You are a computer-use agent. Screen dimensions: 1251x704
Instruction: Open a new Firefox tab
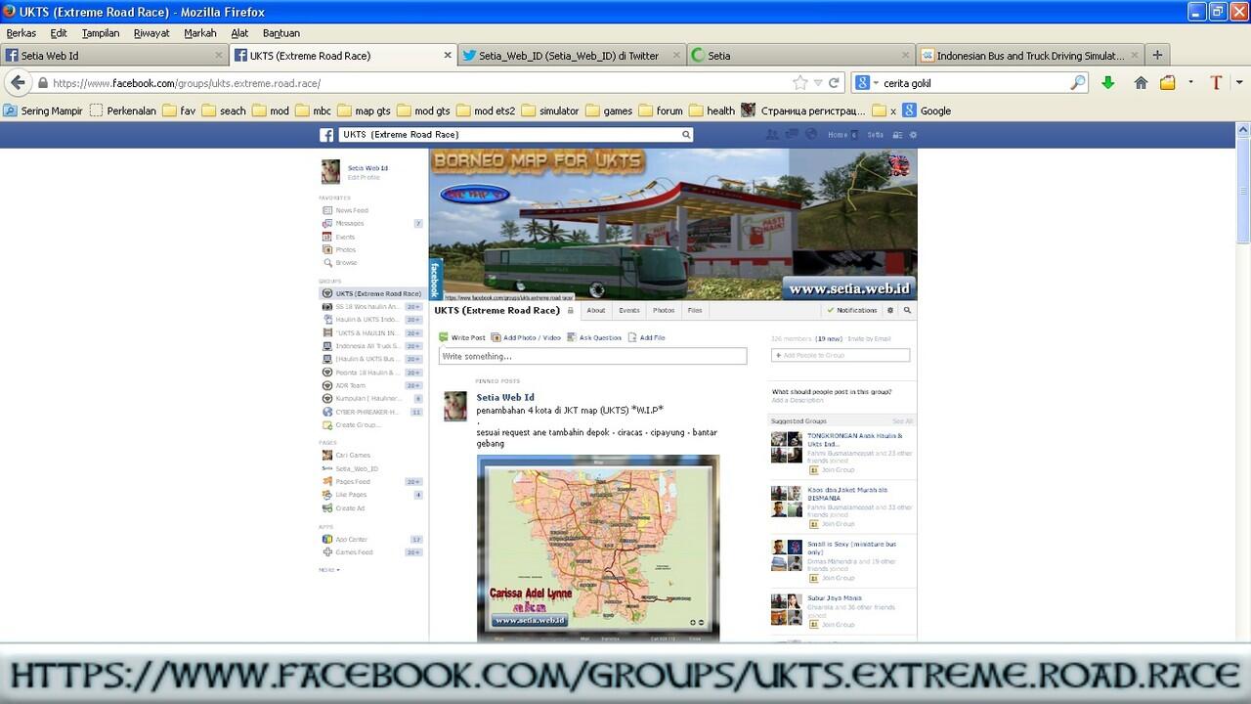[x=1157, y=56]
